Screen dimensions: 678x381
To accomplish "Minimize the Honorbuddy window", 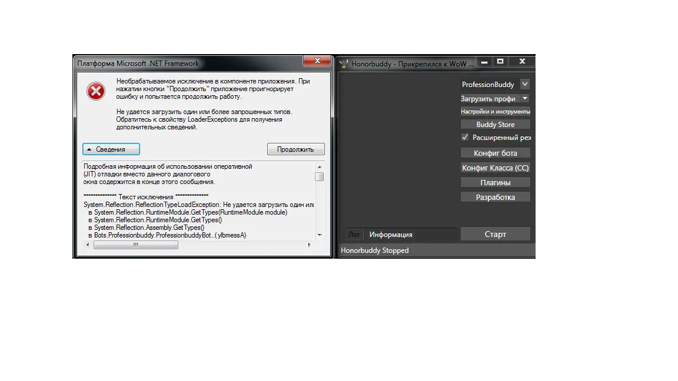I will click(484, 62).
